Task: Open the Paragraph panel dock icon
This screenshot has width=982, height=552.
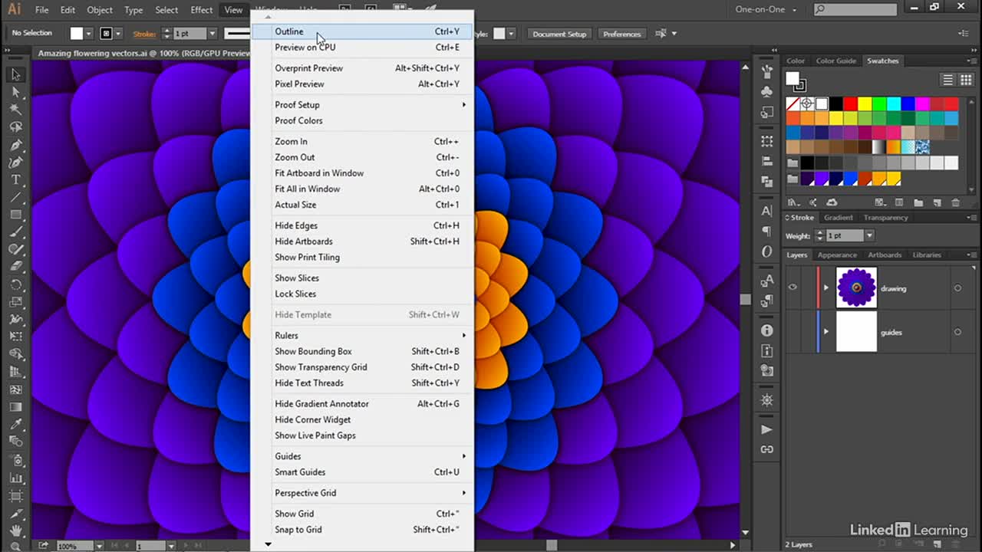Action: click(766, 231)
